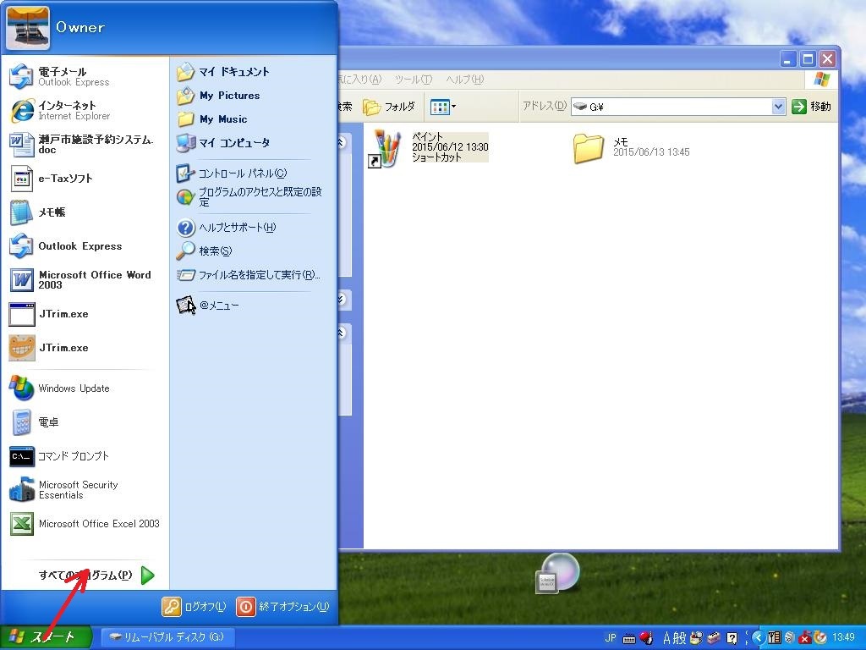Click Owner user picture

[28, 28]
